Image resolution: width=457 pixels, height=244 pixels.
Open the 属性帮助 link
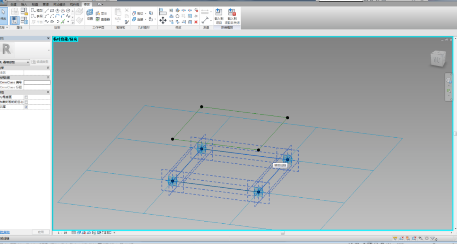point(5,232)
